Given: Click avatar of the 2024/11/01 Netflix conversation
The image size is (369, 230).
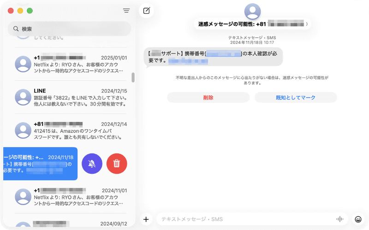Looking at the screenshot, I should [x=23, y=197].
